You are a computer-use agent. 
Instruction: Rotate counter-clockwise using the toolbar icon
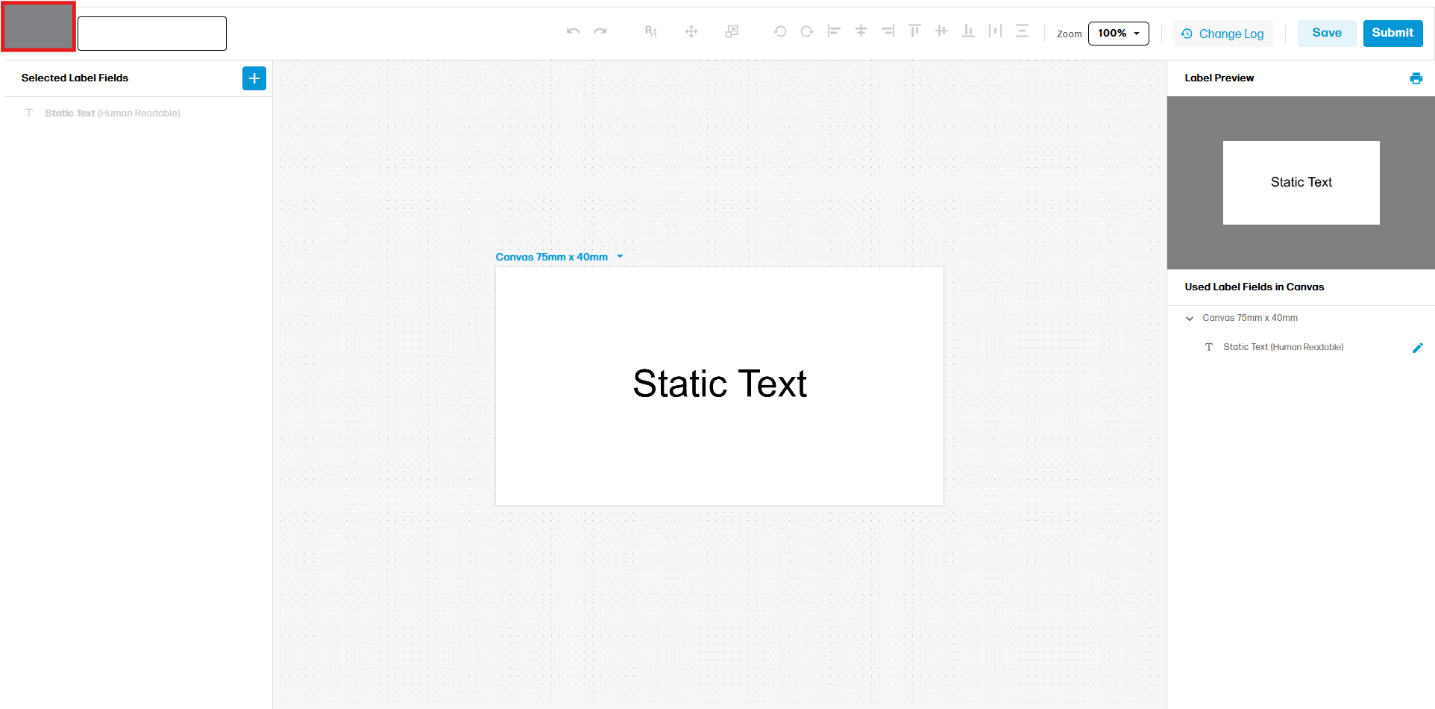click(x=780, y=31)
